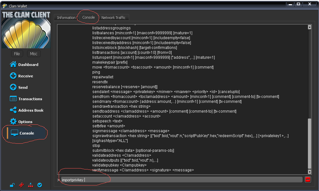Switch to the Information tab
This screenshot has width=319, height=191.
pos(66,18)
